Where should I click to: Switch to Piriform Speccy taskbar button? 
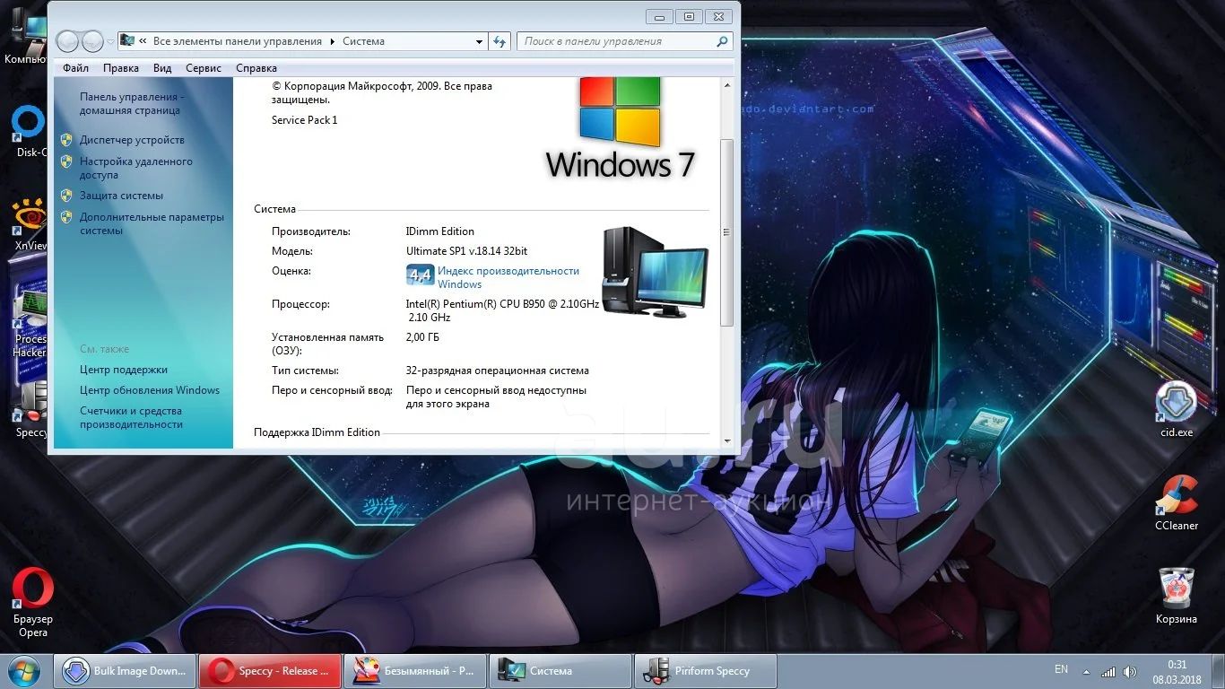706,671
